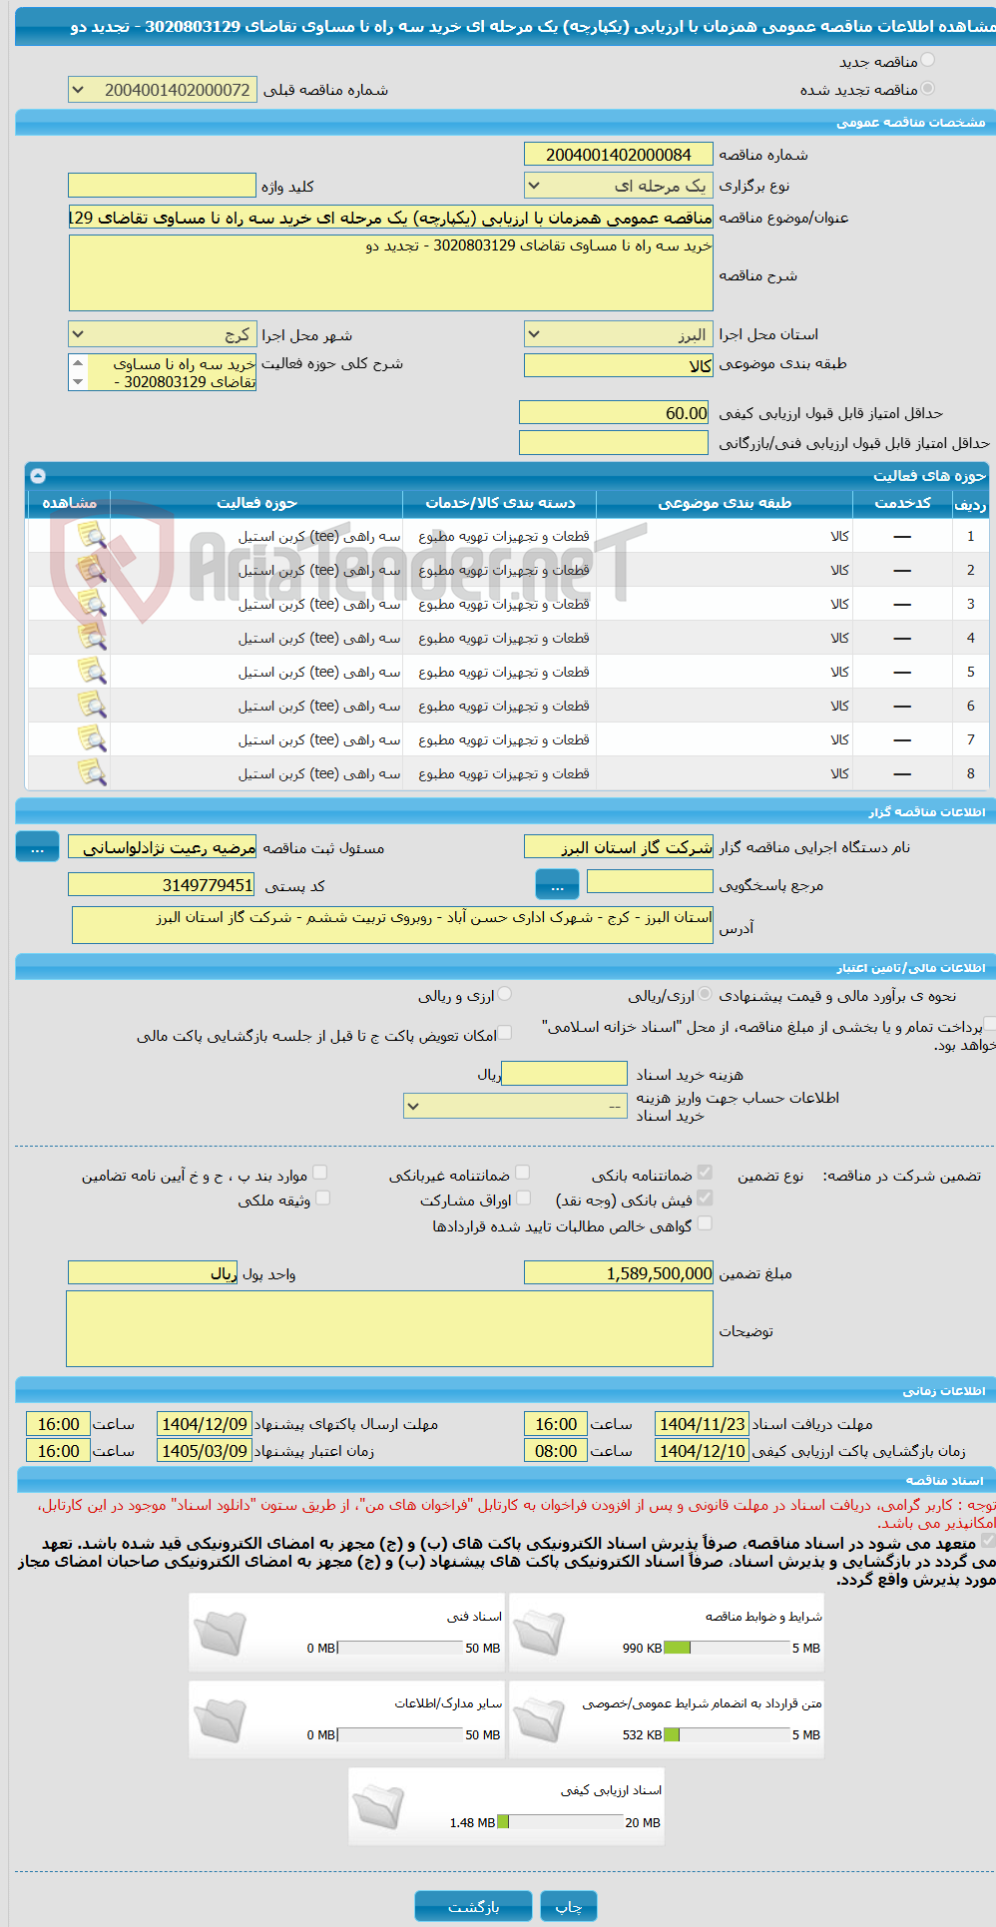Open the استان محل اجرا dropdown
Viewport: 996px width, 1927px height.
pos(619,334)
